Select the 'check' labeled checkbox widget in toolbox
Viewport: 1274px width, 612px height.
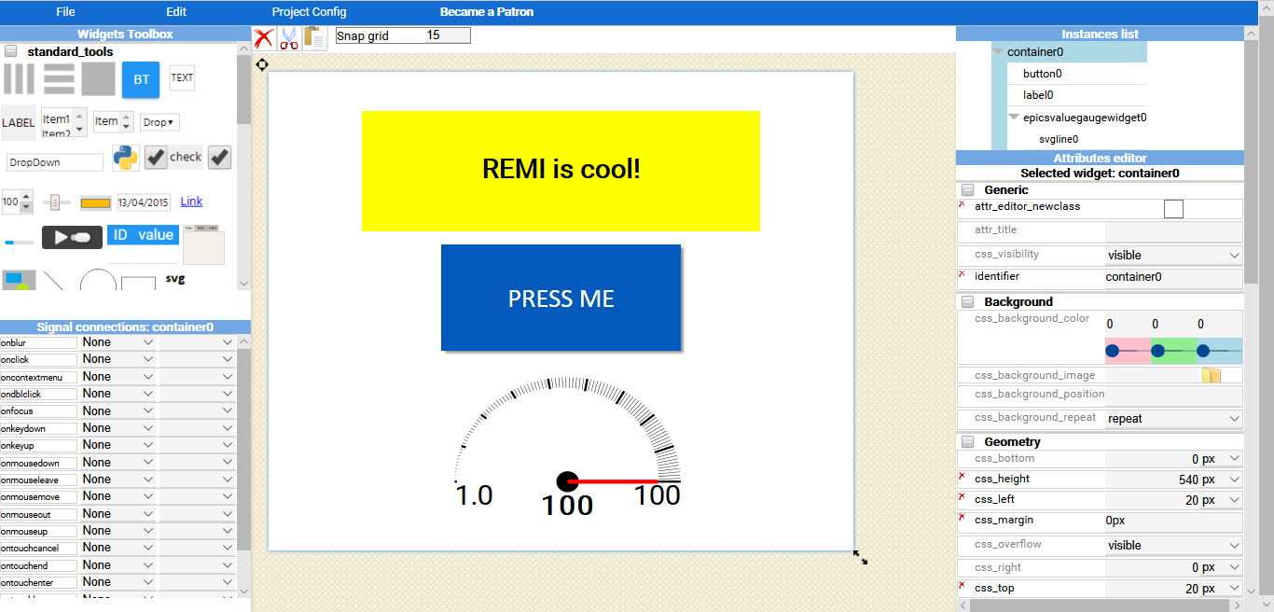[x=173, y=157]
